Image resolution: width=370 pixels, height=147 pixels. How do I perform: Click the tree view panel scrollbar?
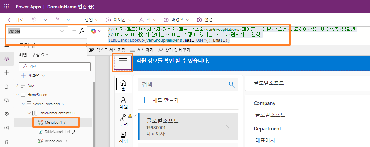94,114
